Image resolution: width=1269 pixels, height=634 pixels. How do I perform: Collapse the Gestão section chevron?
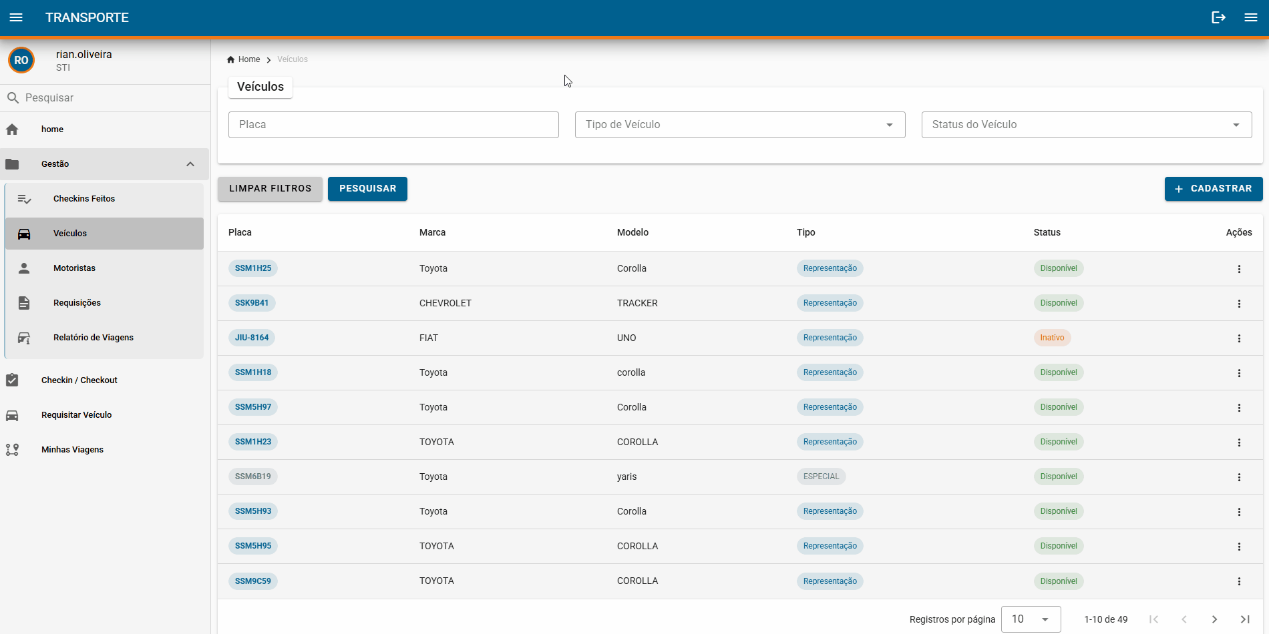190,164
